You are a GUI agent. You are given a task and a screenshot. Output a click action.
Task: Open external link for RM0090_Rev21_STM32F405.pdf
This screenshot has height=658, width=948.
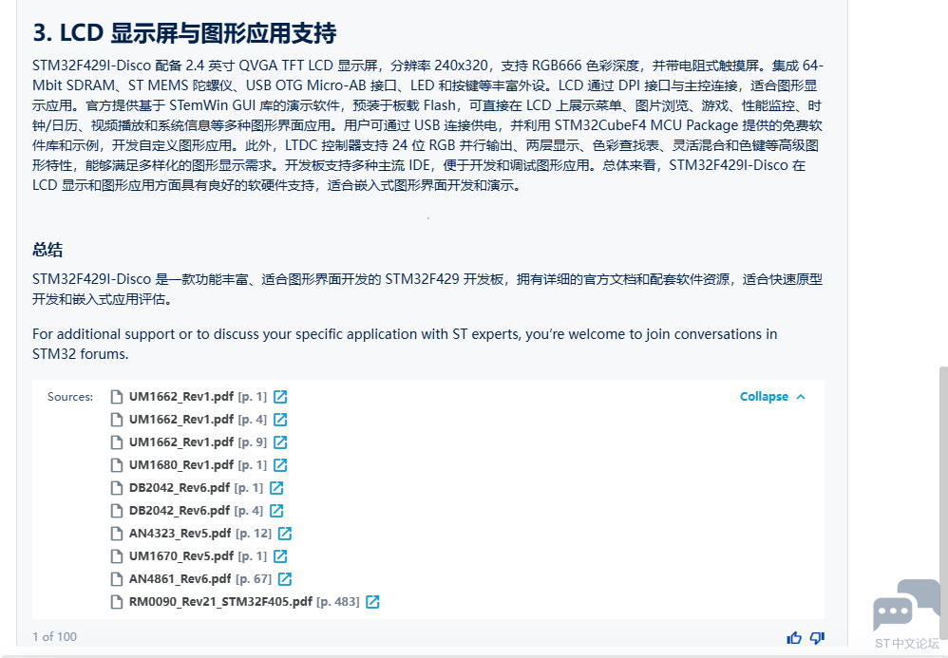[x=372, y=602]
